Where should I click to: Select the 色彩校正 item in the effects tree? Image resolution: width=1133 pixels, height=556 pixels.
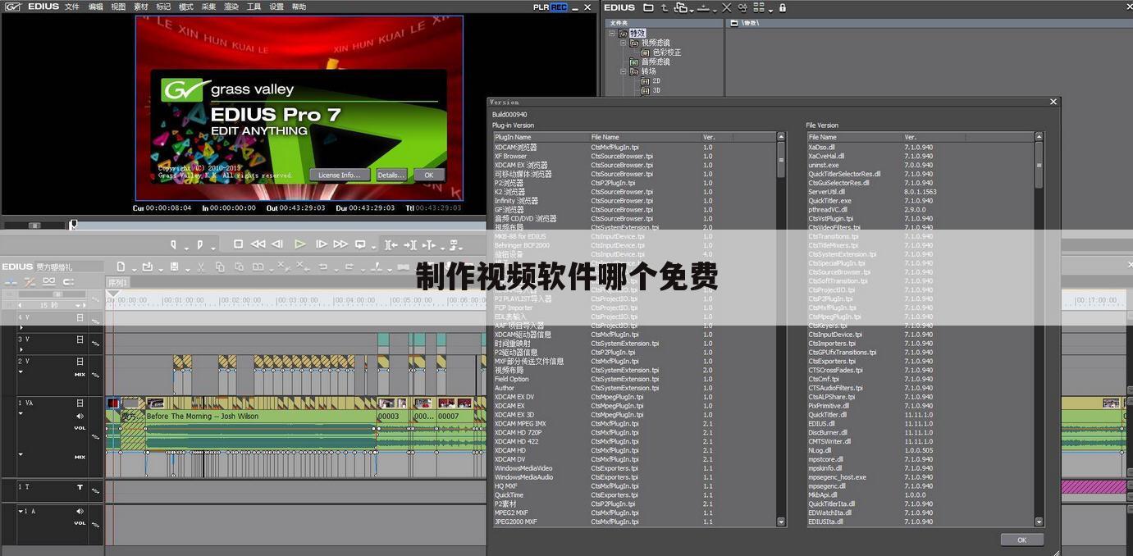pyautogui.click(x=666, y=52)
